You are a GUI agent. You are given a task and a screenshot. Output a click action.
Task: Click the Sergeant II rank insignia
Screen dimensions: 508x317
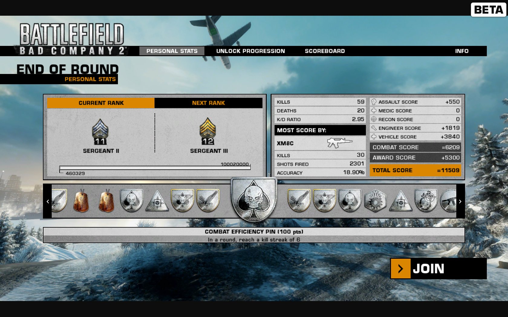100,132
